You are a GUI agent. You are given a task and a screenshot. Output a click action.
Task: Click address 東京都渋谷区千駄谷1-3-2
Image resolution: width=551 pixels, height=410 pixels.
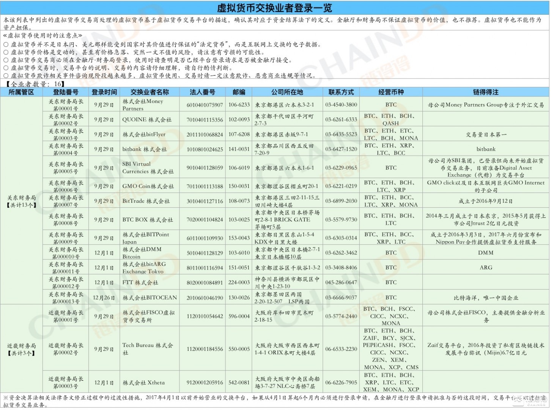287,268
